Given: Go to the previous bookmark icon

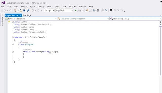Looking at the screenshot, I should pyautogui.click(x=115, y=10).
